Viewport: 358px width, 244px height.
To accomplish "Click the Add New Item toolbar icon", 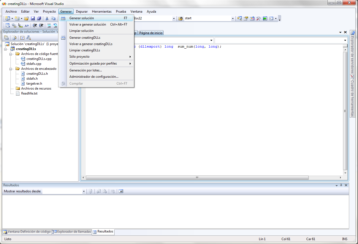I will click(17, 18).
